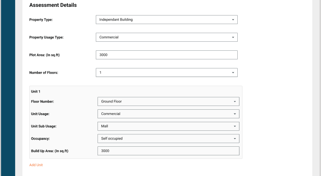Click the Occupancy label

coord(41,139)
